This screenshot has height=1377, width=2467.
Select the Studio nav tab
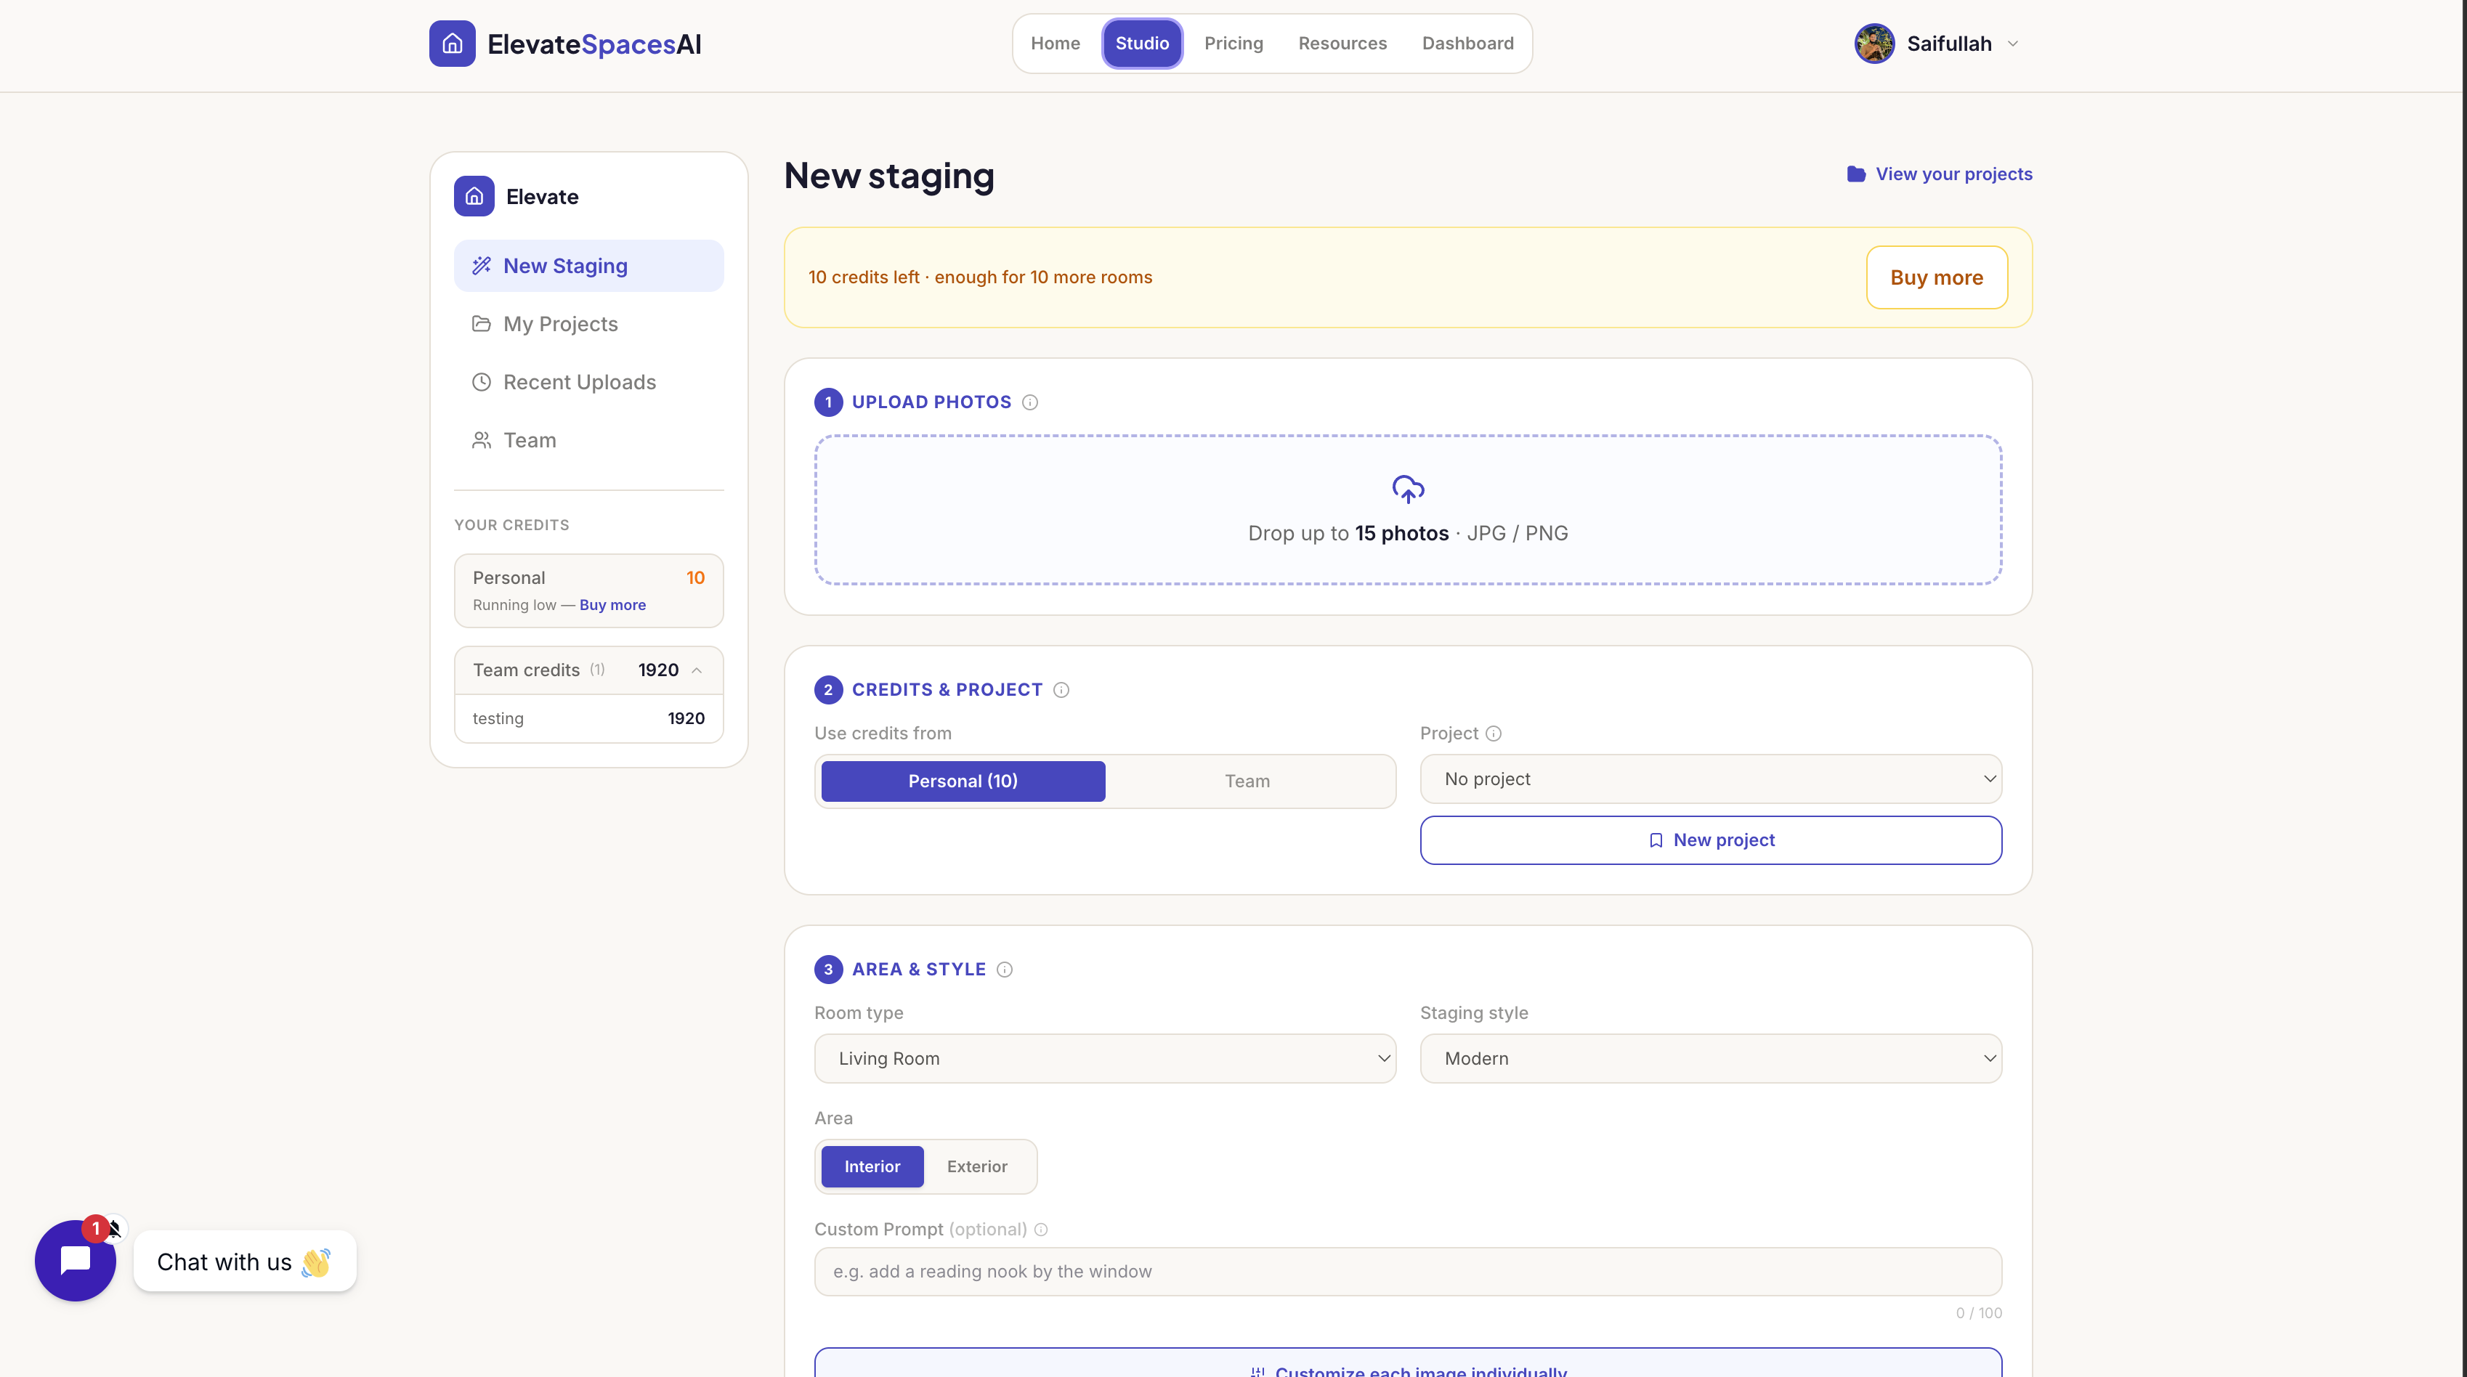click(1141, 43)
